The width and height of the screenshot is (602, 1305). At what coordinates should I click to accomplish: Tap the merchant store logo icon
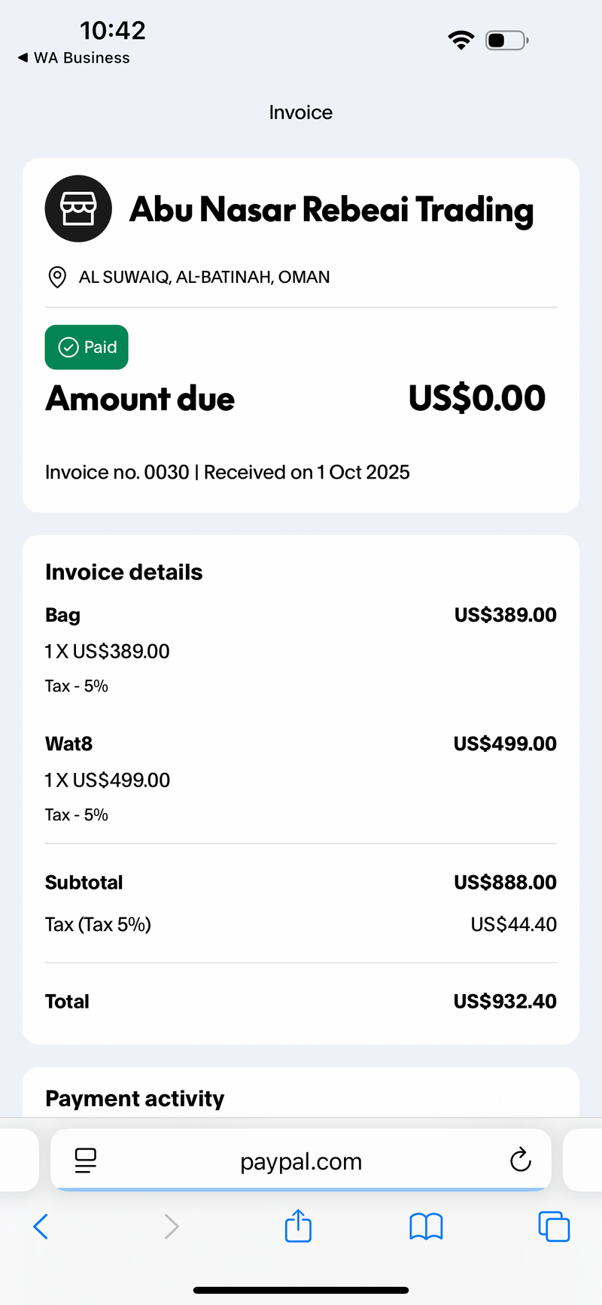(x=78, y=208)
